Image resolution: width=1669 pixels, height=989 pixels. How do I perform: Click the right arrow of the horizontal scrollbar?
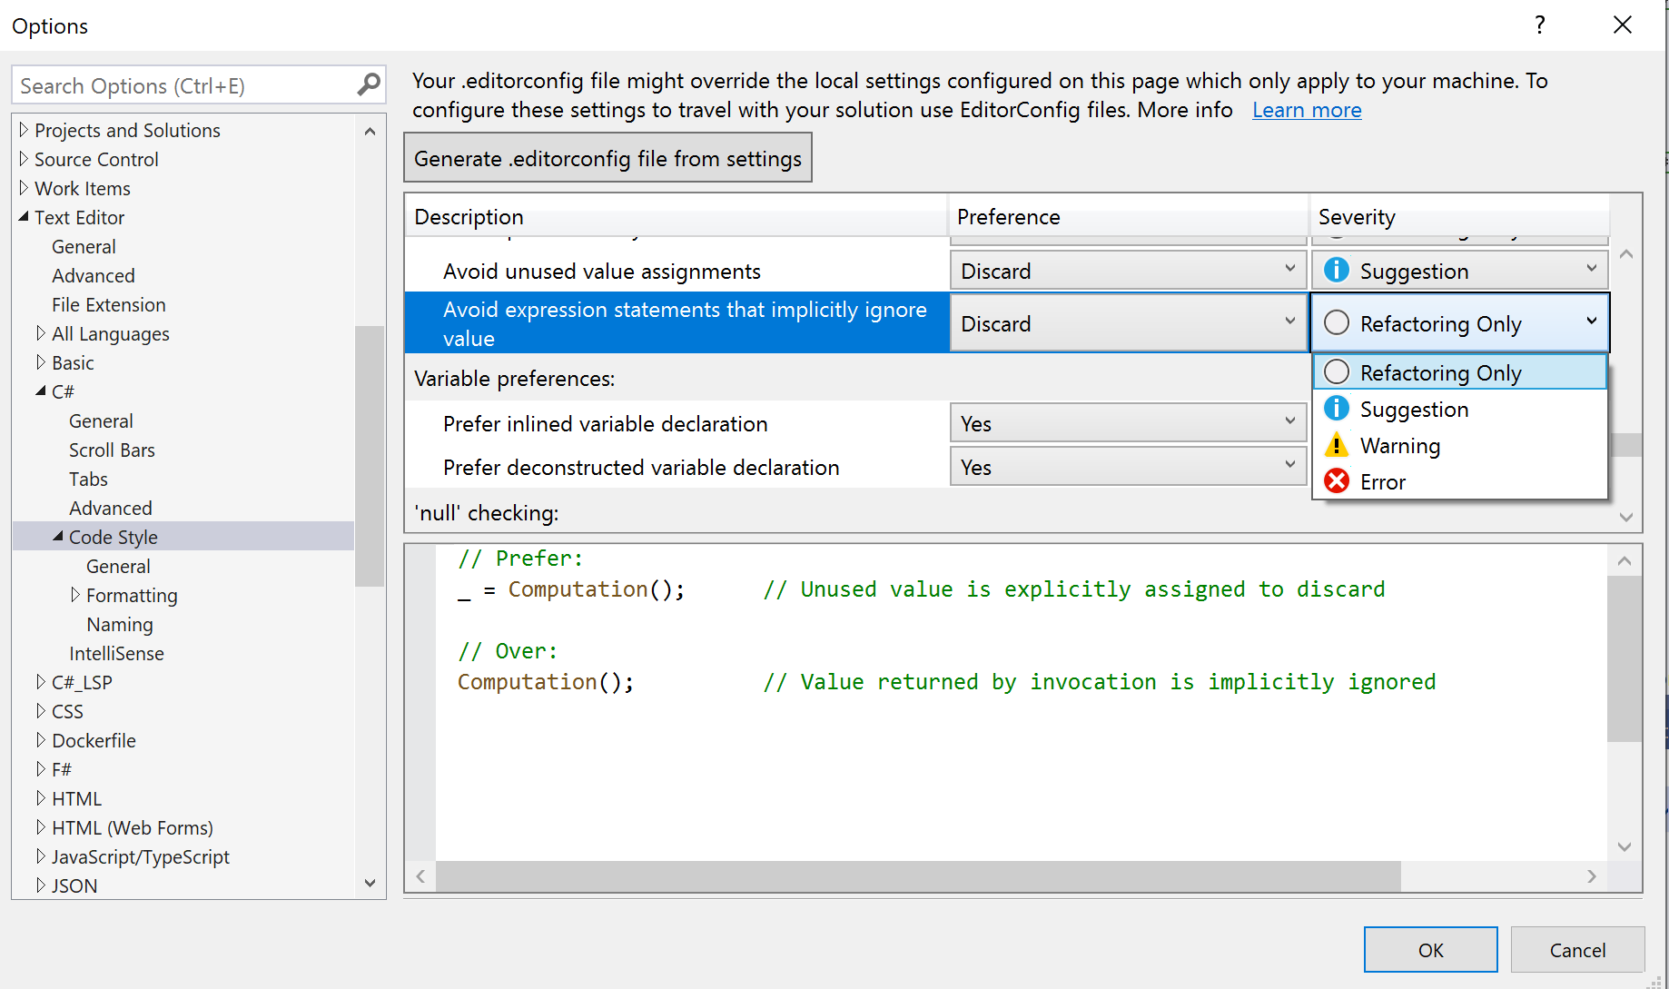pyautogui.click(x=1592, y=876)
